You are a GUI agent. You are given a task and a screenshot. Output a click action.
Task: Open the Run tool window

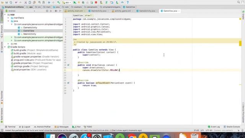coord(77,127)
